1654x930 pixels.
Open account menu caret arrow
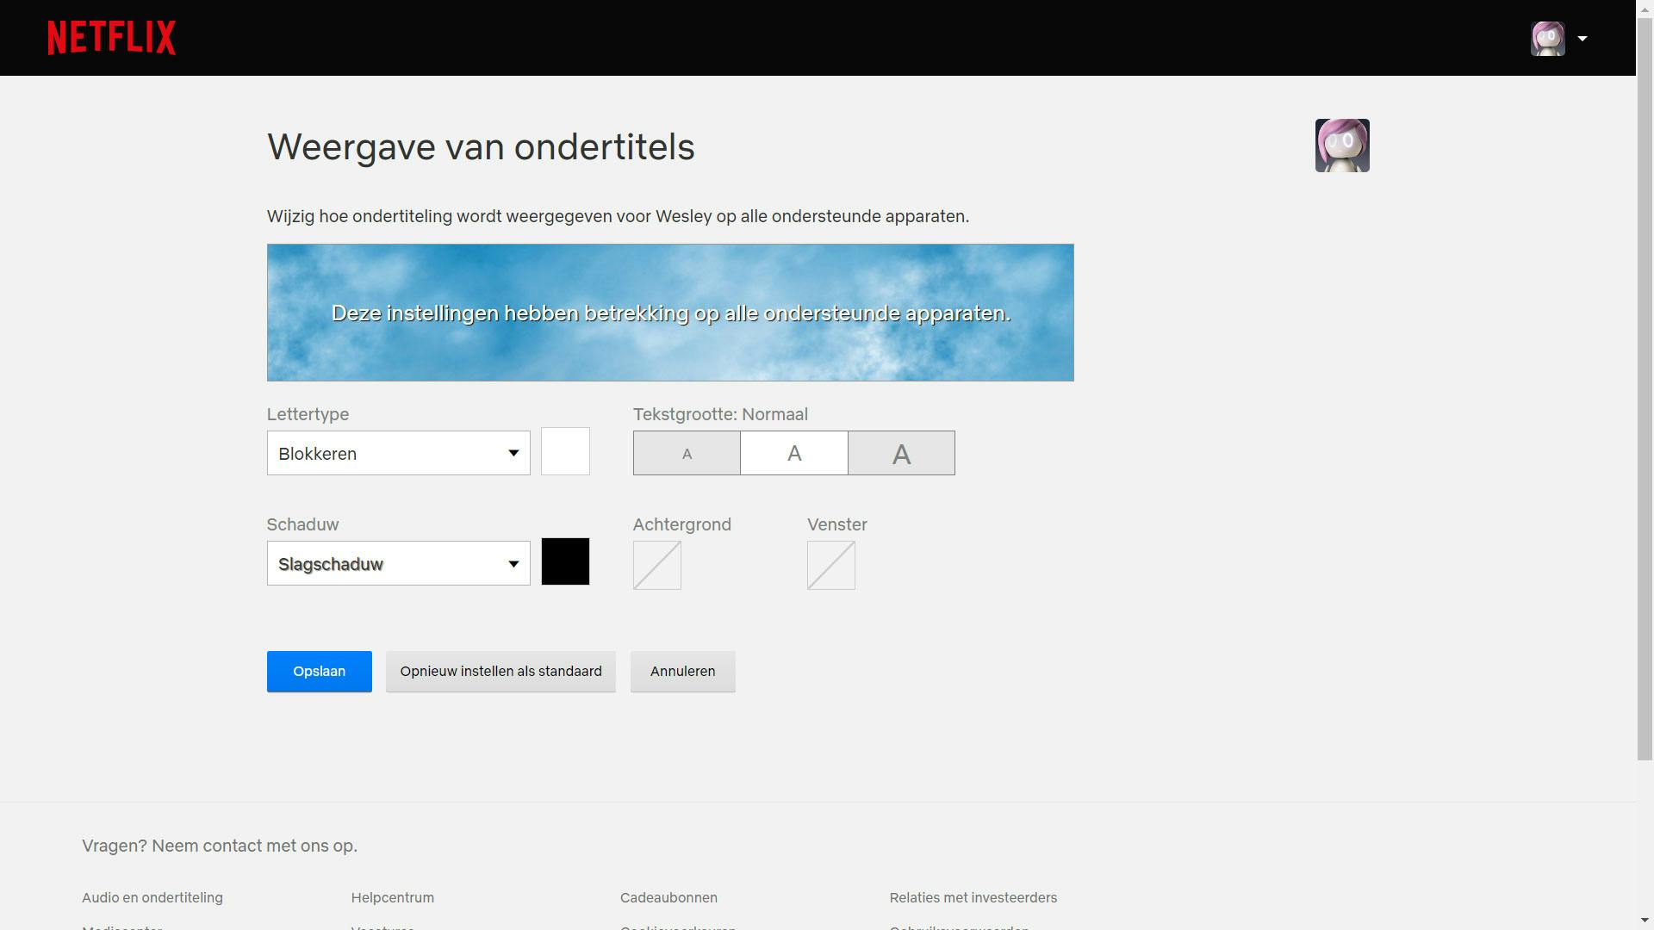click(x=1582, y=39)
